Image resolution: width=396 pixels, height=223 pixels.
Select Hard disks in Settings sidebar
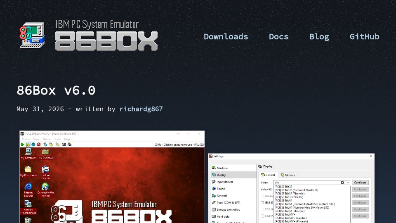click(233, 216)
